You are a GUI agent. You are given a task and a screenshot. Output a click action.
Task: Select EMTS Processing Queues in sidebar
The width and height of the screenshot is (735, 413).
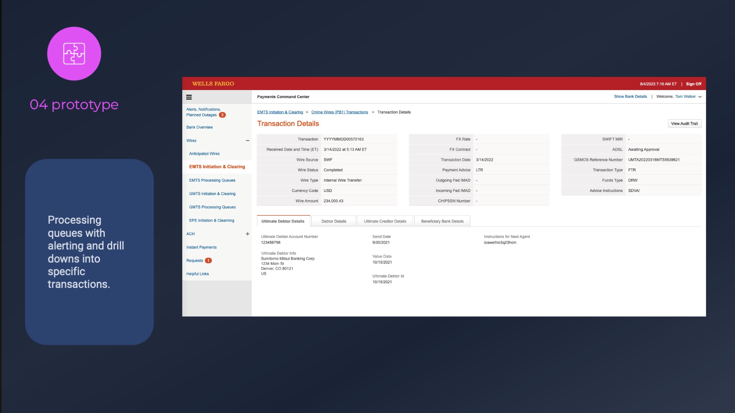pyautogui.click(x=212, y=180)
